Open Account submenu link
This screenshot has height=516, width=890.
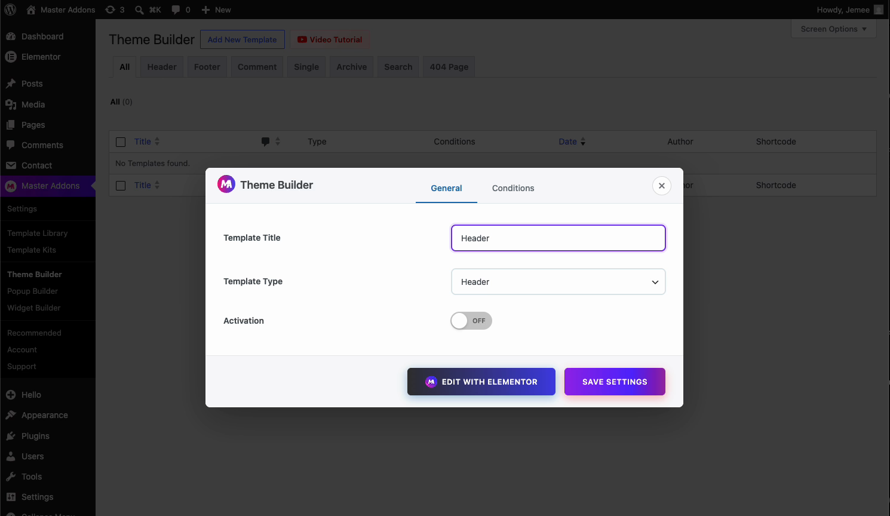tap(22, 349)
